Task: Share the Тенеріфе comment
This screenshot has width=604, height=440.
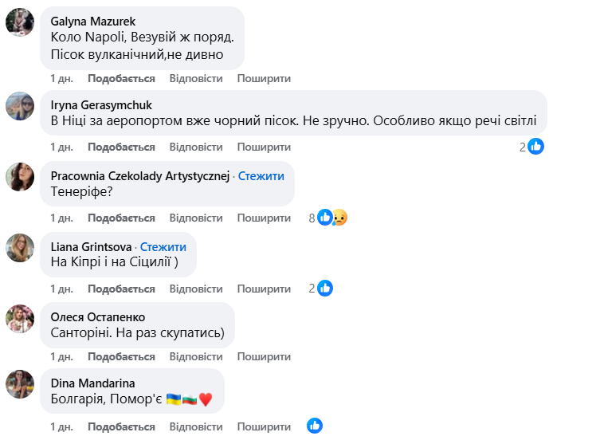Action: tap(264, 218)
